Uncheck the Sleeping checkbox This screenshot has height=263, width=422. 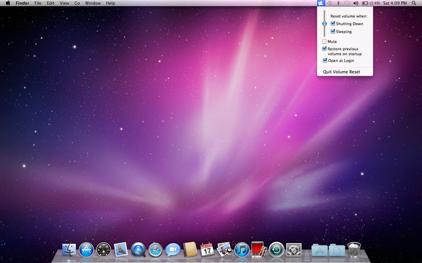pyautogui.click(x=333, y=32)
